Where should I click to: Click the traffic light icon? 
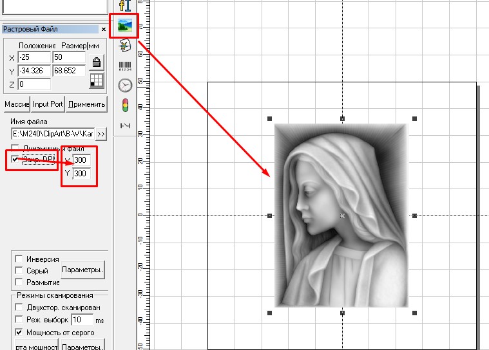125,105
